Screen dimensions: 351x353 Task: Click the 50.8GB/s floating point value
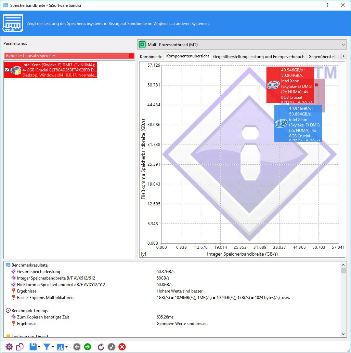click(165, 284)
